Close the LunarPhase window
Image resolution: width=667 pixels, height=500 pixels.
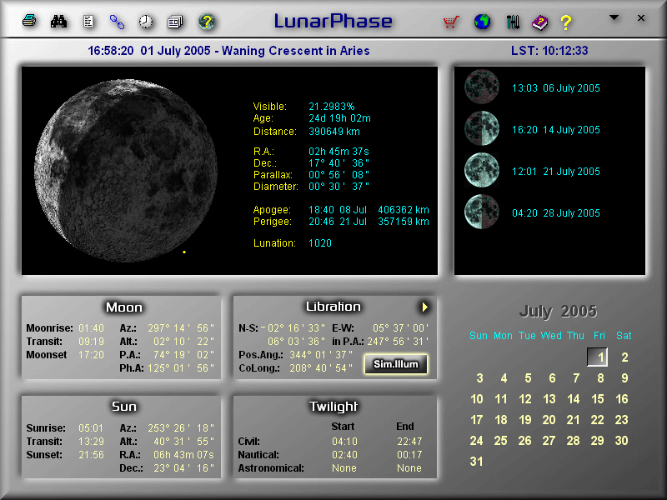coord(641,17)
